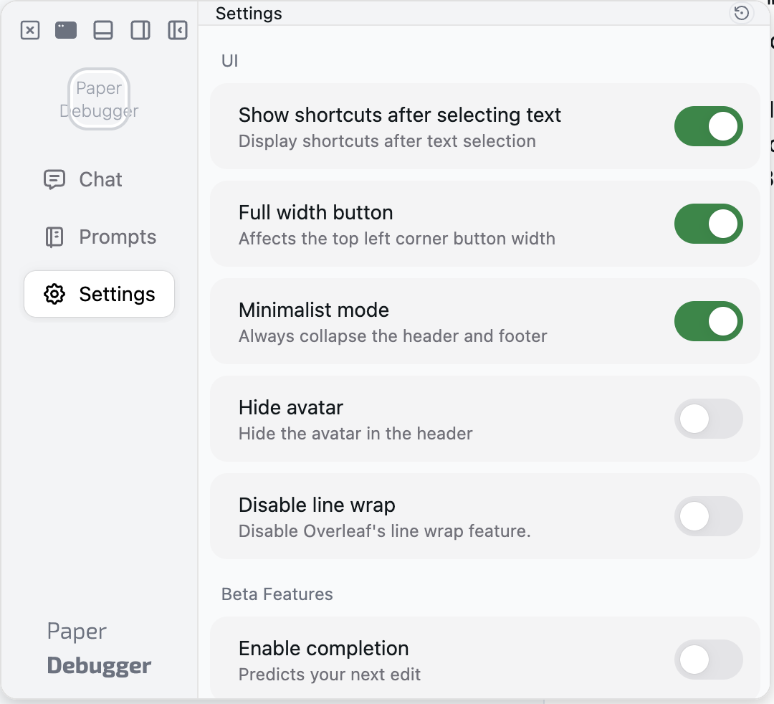Viewport: 774px width, 704px height.
Task: Turn off Minimalist mode
Action: [x=708, y=321]
